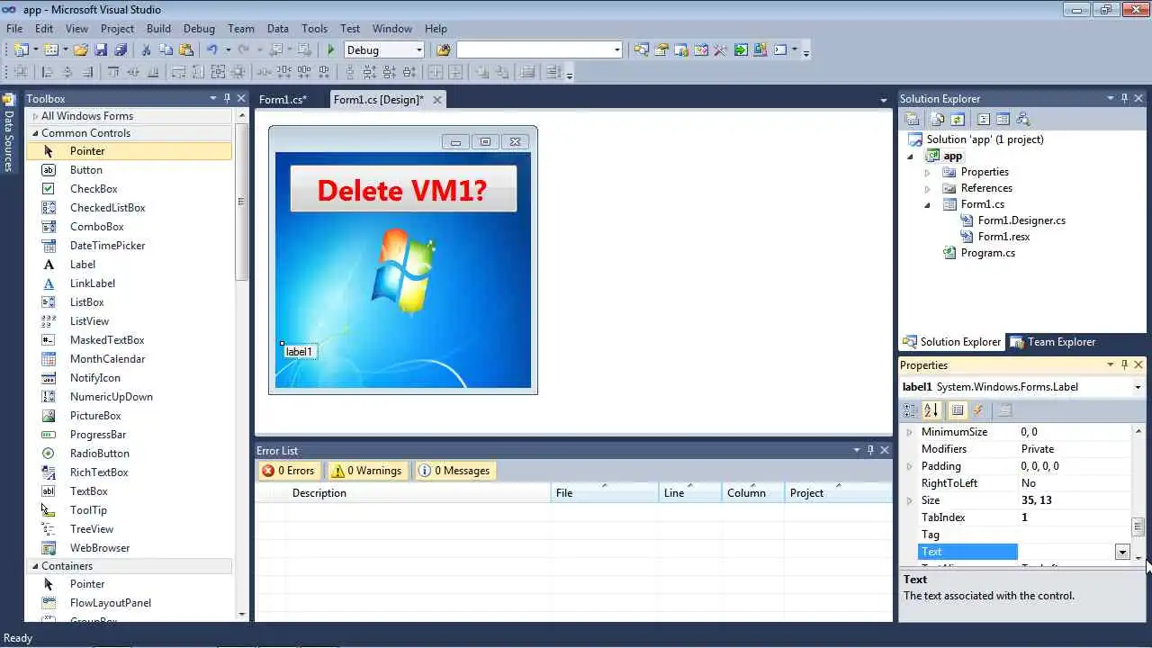The width and height of the screenshot is (1152, 648).
Task: Click the Open File folder icon
Action: [81, 50]
